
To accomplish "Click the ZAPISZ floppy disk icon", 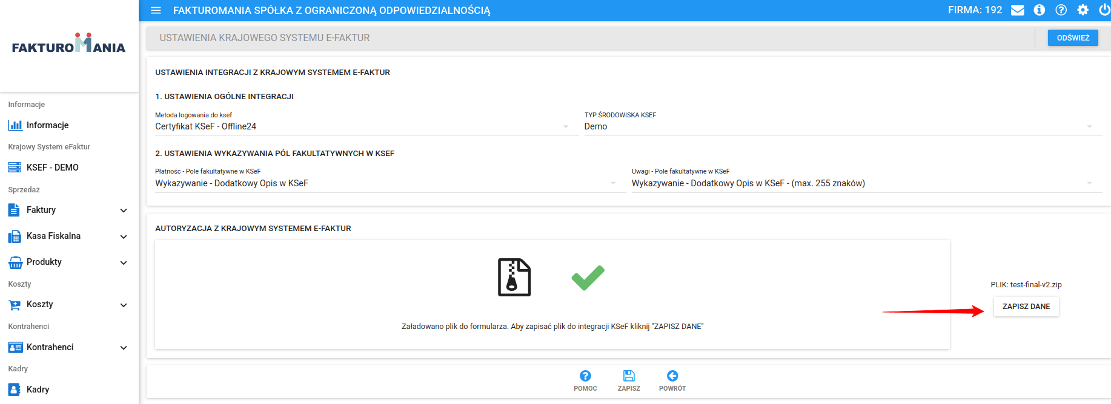I will [x=629, y=376].
